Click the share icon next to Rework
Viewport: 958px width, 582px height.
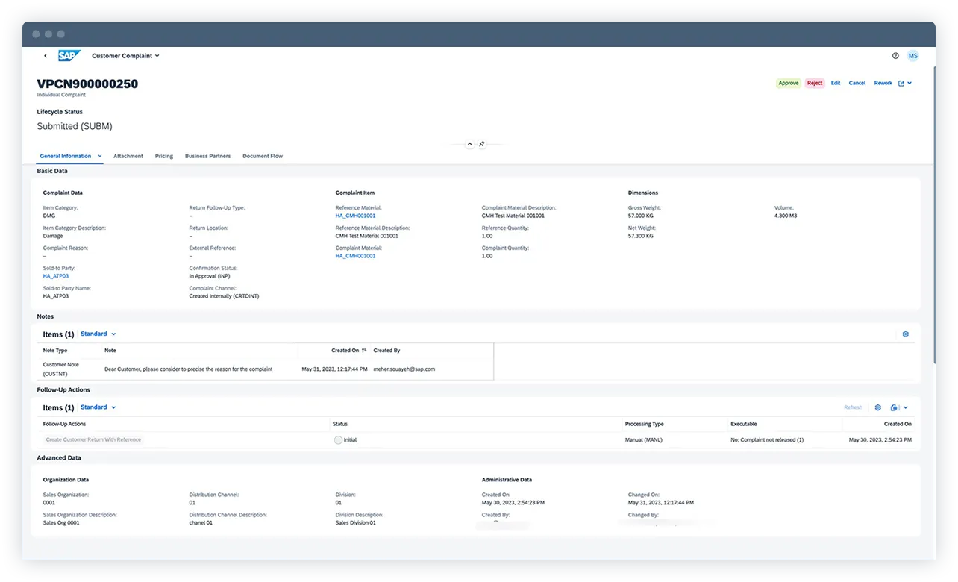900,83
